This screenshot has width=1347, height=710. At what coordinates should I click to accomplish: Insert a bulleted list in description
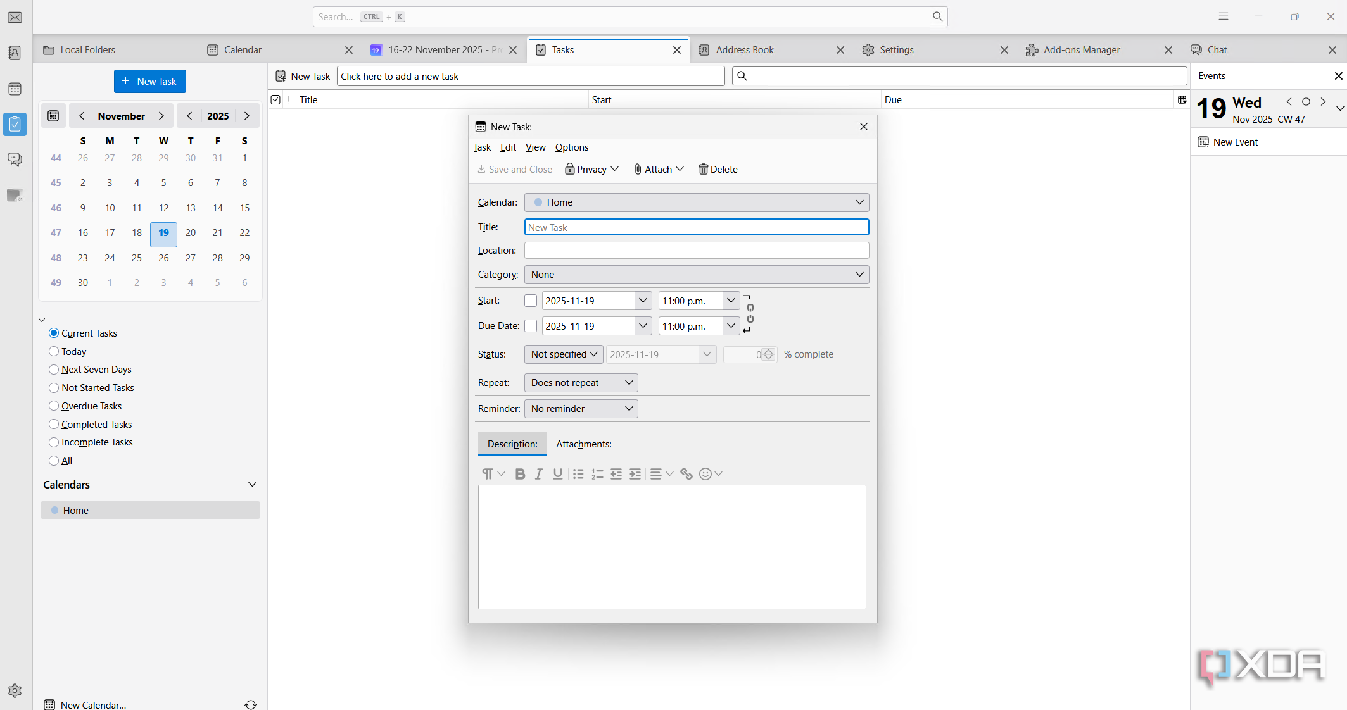pyautogui.click(x=578, y=474)
